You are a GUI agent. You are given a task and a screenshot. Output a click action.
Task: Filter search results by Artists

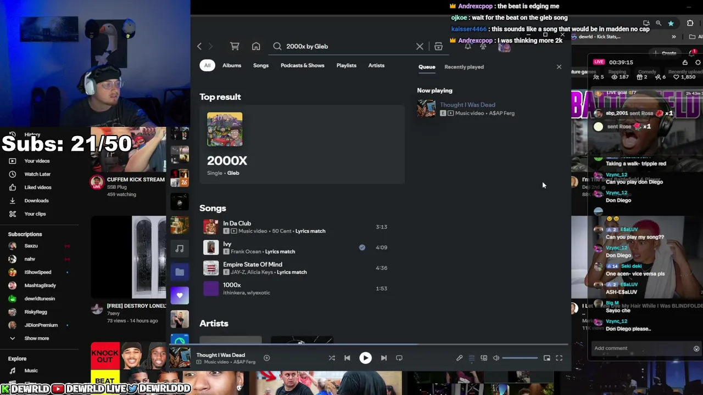point(376,65)
